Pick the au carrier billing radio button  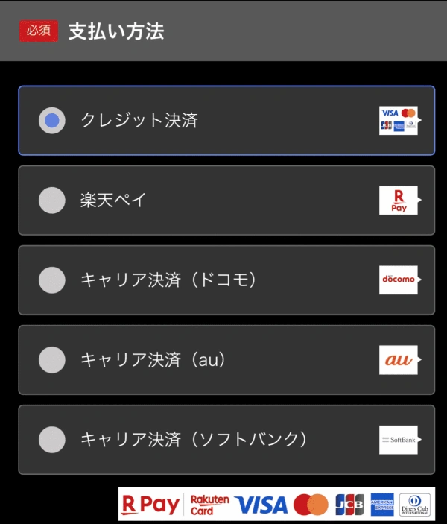[x=51, y=360]
